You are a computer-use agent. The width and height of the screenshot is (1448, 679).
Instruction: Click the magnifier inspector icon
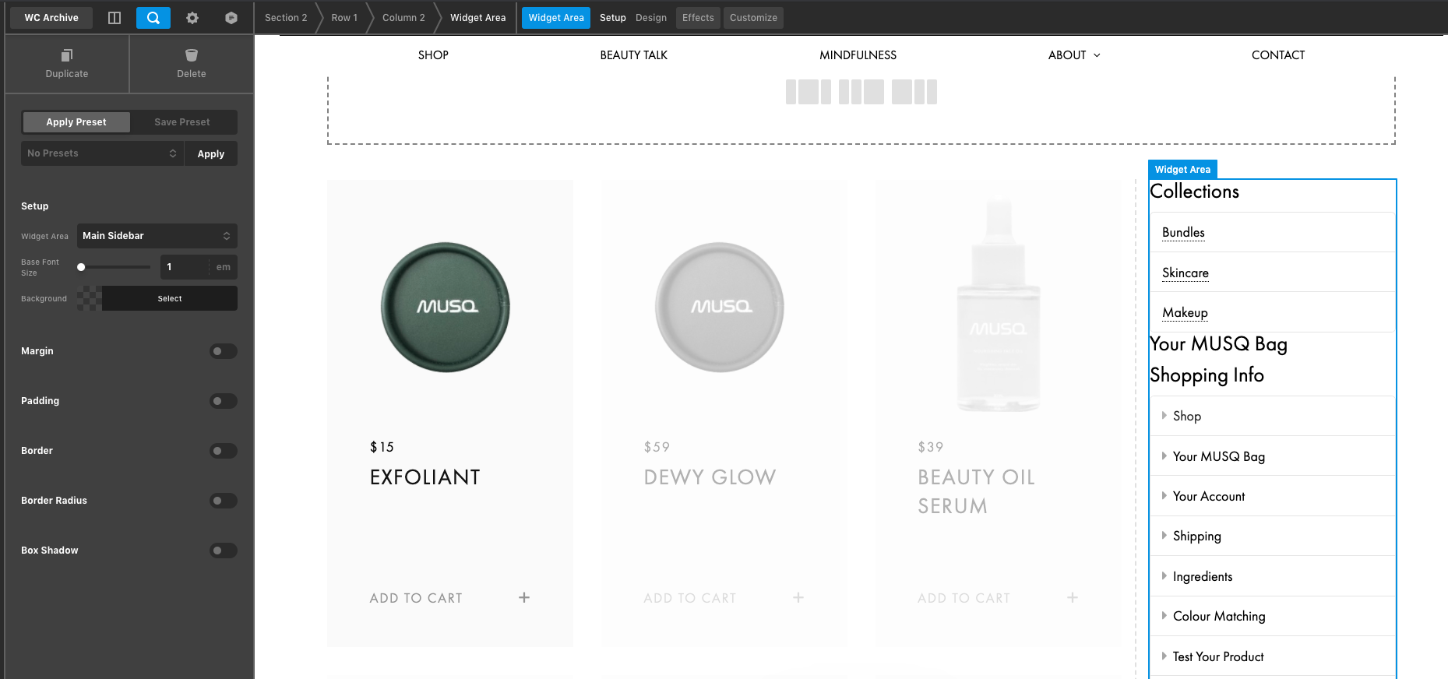point(153,18)
